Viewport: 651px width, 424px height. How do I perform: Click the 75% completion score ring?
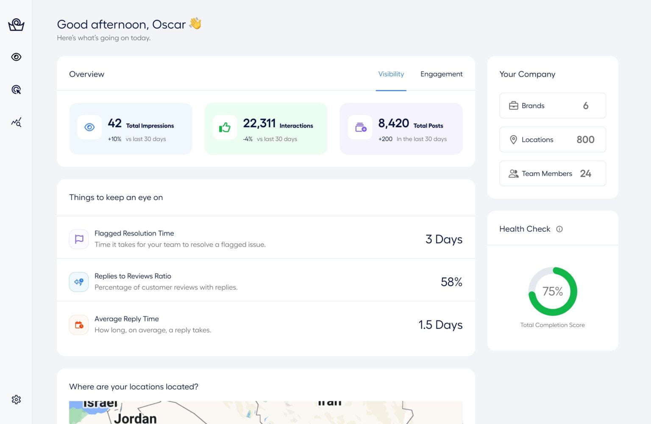click(x=553, y=291)
